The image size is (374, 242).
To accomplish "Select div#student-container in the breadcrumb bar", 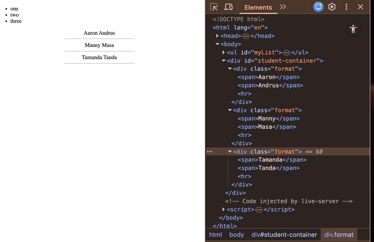I will tap(284, 235).
